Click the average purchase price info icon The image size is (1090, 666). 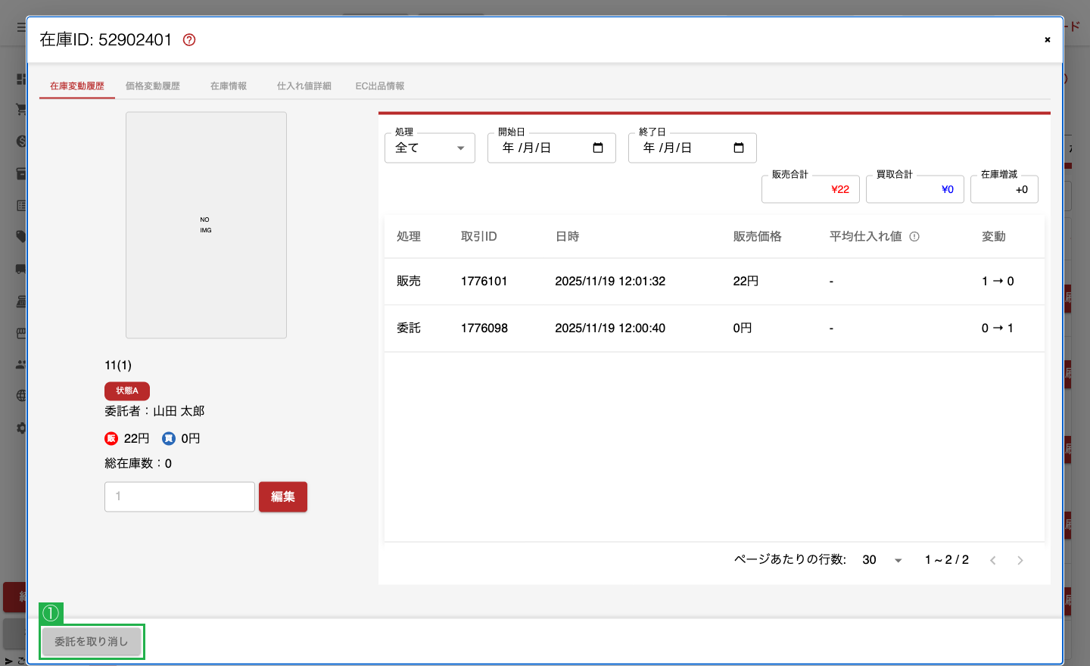tap(914, 237)
